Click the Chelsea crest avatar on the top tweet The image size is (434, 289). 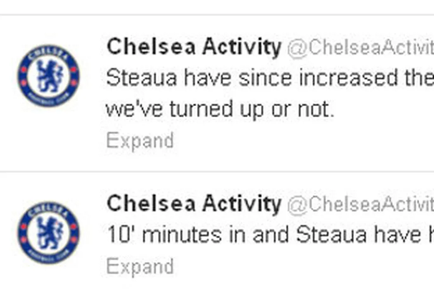click(48, 76)
